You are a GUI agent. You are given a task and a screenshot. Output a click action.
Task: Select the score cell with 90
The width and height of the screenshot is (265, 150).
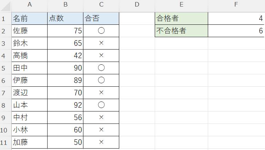[65, 68]
